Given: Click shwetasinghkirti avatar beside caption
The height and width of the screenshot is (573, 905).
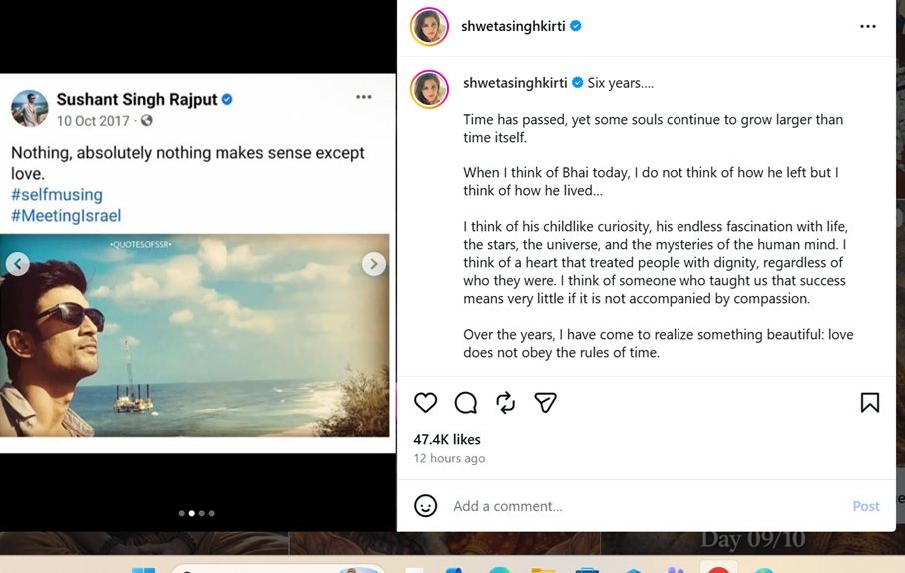Looking at the screenshot, I should tap(429, 89).
